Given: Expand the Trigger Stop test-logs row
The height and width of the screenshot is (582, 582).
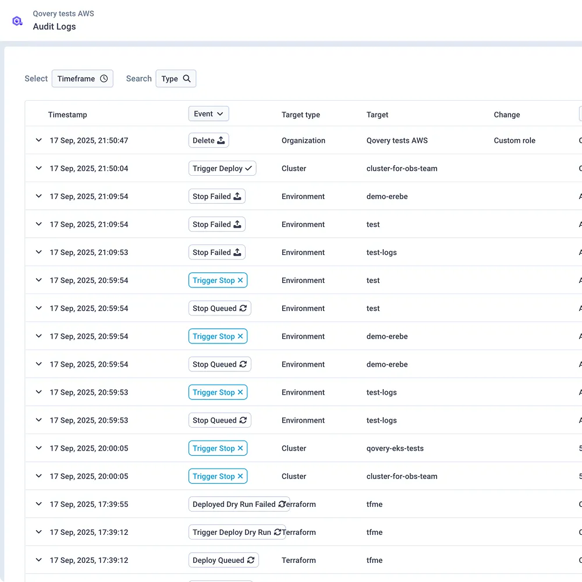Looking at the screenshot, I should click(x=38, y=392).
